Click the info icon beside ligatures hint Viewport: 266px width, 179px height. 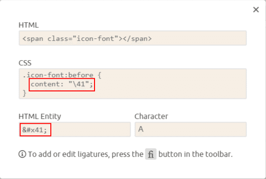(22, 154)
